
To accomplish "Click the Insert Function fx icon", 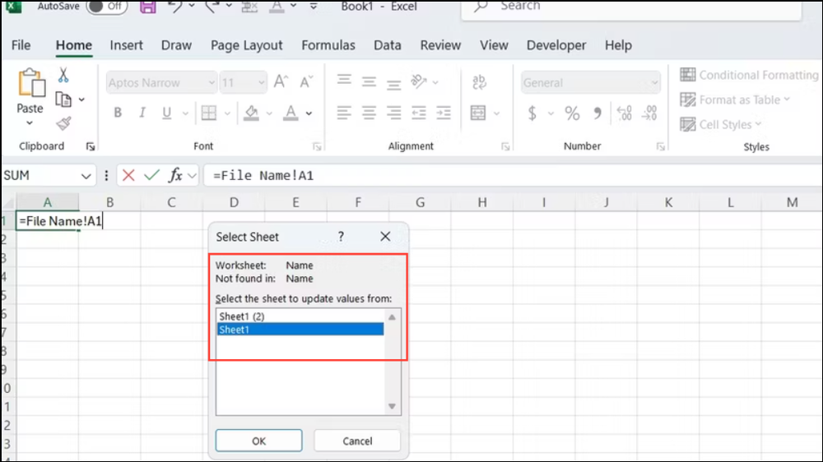I will [175, 176].
